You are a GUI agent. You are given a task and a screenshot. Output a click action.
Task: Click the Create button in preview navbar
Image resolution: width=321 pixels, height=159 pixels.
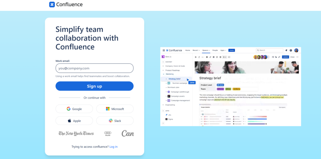tap(232, 50)
